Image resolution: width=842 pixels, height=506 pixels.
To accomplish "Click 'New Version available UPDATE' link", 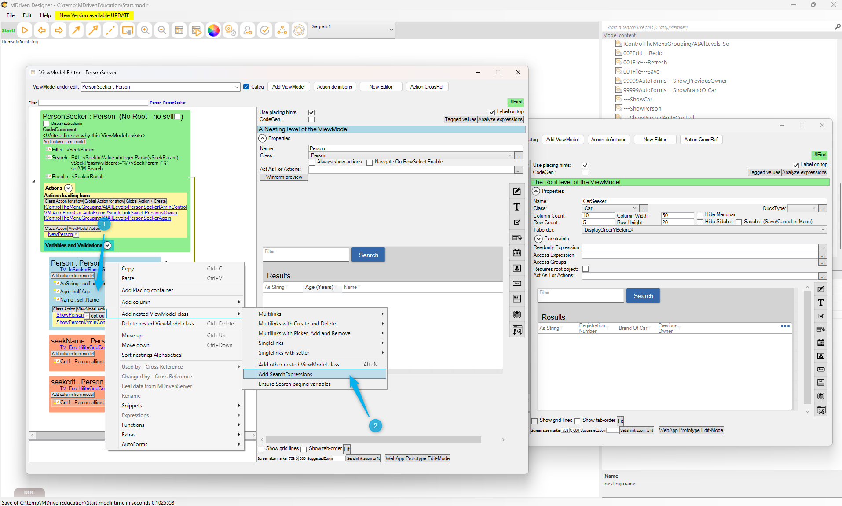I will click(x=94, y=15).
